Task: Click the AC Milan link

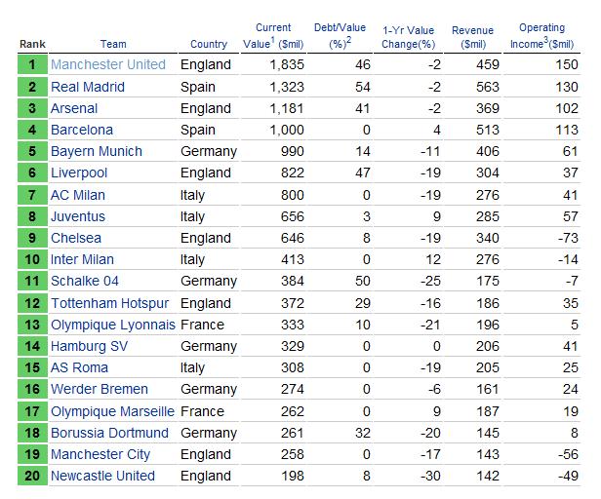Action: coord(78,195)
